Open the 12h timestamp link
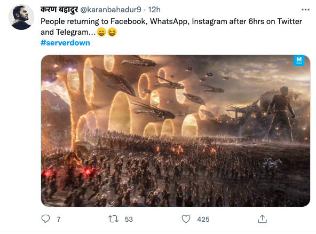 [x=154, y=10]
